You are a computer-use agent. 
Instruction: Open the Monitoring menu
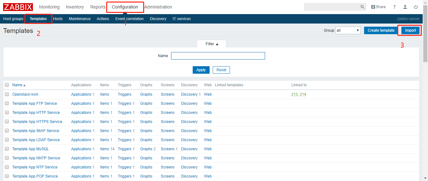click(49, 7)
